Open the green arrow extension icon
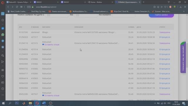Image resolution: width=188 pixels, height=106 pixels. point(175,7)
